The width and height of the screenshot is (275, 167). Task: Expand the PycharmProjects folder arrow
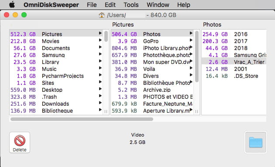pyautogui.click(x=100, y=75)
